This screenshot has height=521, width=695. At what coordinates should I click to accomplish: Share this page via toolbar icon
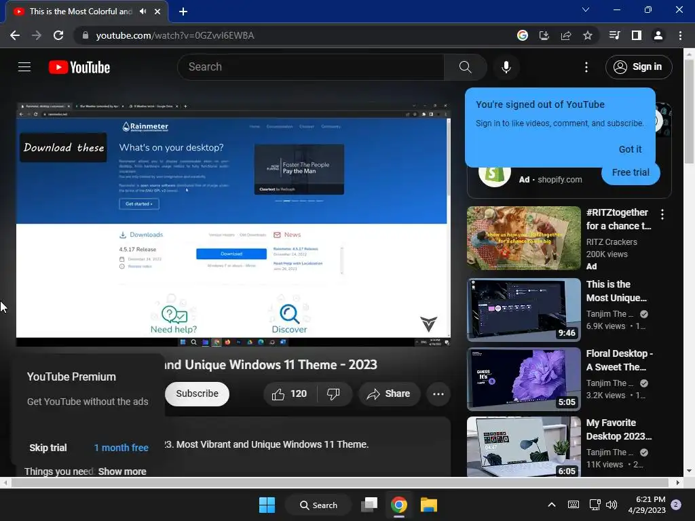tap(565, 35)
